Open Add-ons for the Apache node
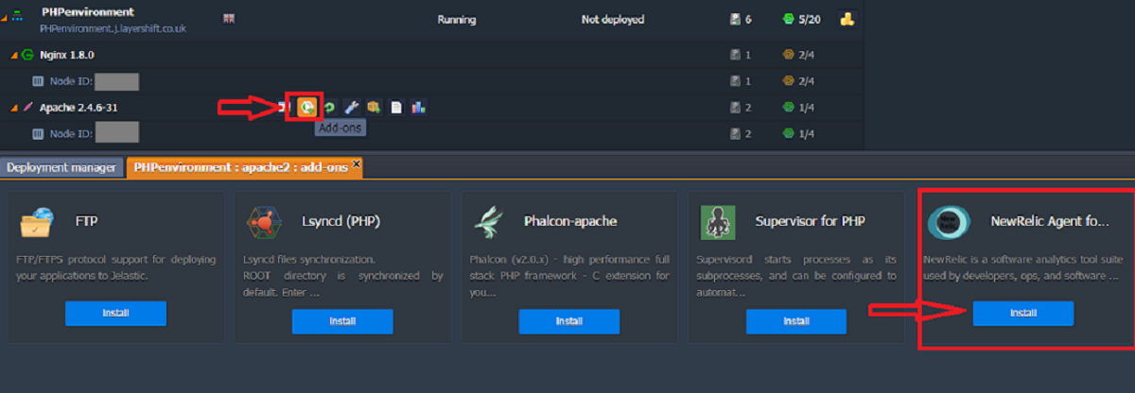The width and height of the screenshot is (1135, 393). (306, 107)
